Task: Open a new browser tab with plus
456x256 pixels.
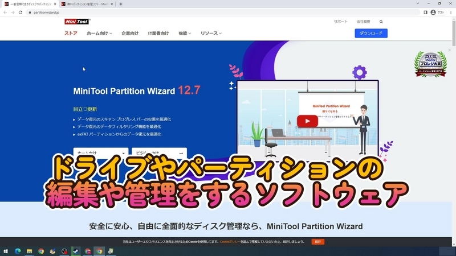Action: click(121, 4)
